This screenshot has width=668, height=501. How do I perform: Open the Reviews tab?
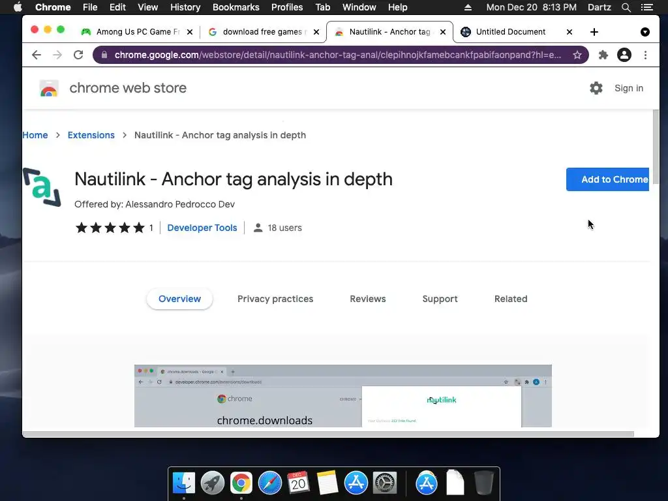[x=368, y=299]
